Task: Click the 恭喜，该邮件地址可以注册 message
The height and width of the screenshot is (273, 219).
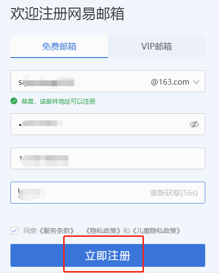Action: click(x=58, y=101)
